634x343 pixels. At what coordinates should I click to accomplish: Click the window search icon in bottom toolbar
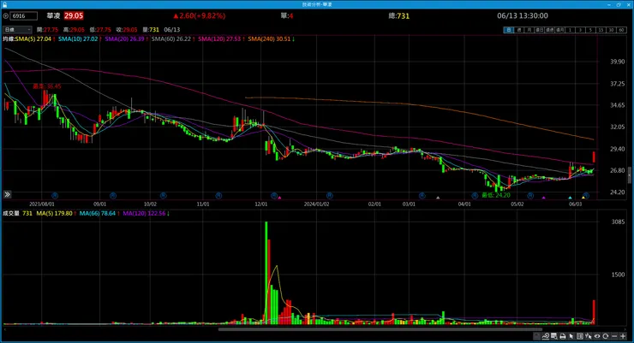pos(554,336)
